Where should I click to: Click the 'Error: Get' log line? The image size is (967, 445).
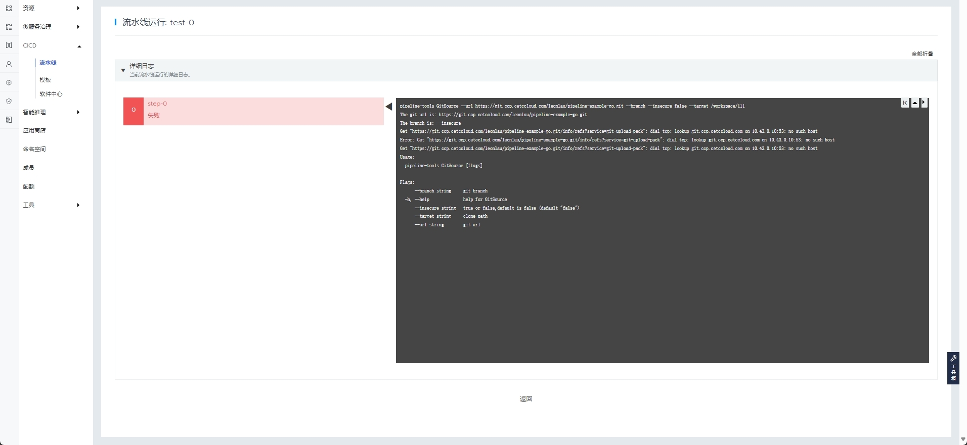[x=617, y=140]
